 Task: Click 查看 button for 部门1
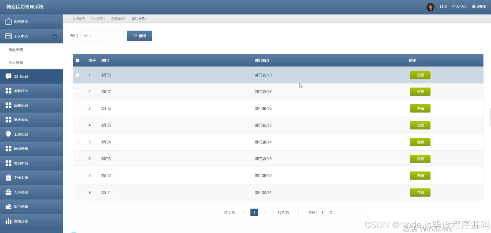coord(420,192)
